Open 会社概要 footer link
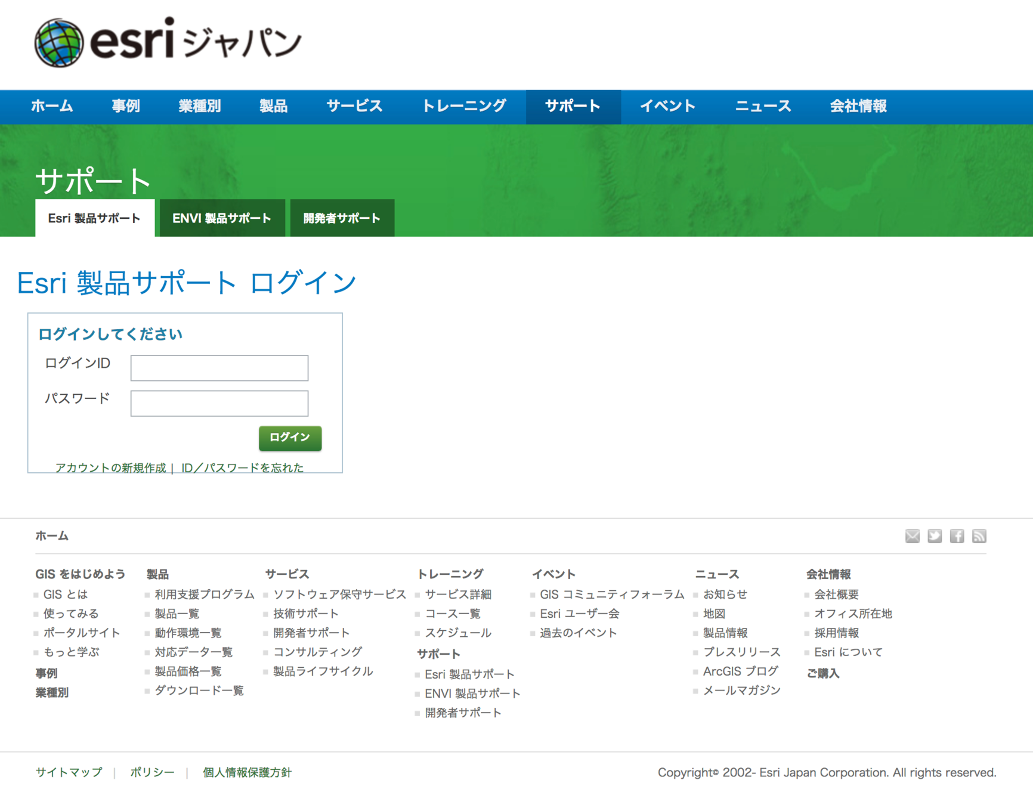This screenshot has width=1033, height=805. tap(836, 595)
